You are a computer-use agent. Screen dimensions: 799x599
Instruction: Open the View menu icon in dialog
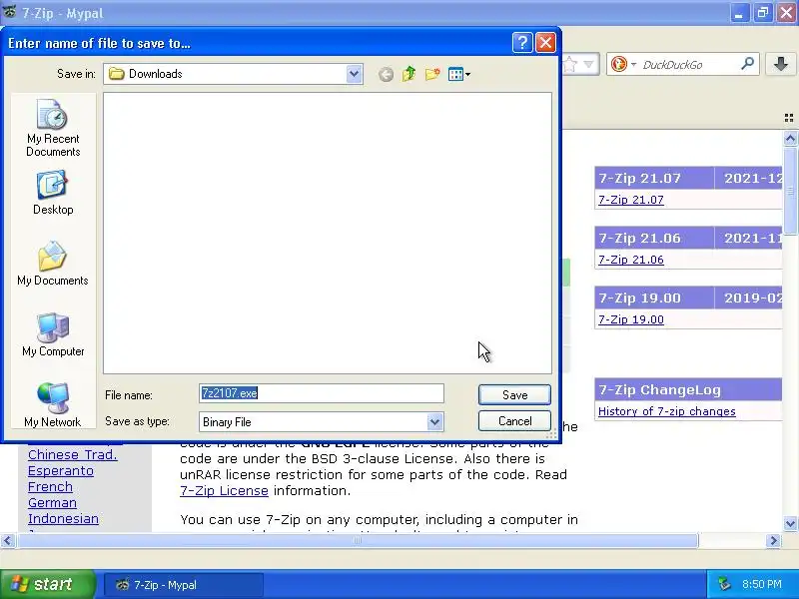[x=458, y=74]
